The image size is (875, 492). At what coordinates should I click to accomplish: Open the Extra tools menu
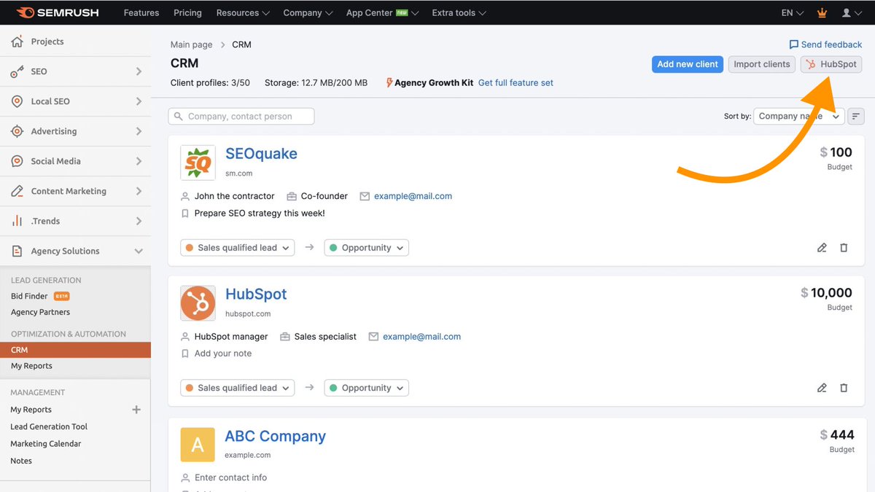click(x=459, y=12)
